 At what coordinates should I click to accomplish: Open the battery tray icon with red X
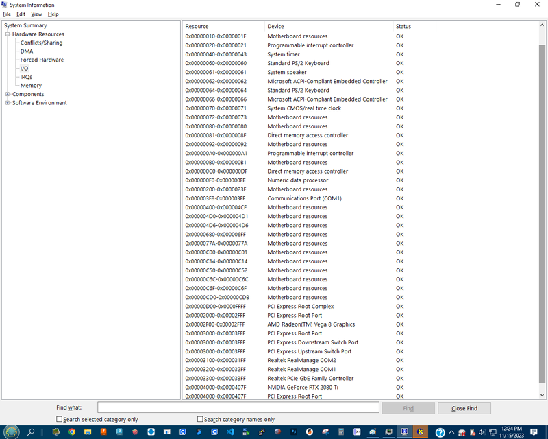472,432
